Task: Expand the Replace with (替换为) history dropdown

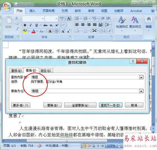Action: tap(141, 91)
